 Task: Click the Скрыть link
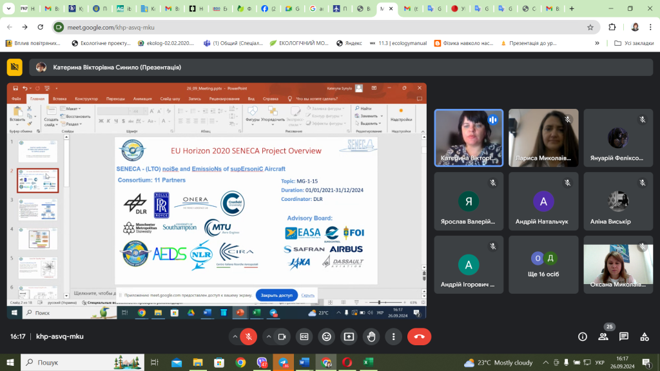tap(308, 295)
